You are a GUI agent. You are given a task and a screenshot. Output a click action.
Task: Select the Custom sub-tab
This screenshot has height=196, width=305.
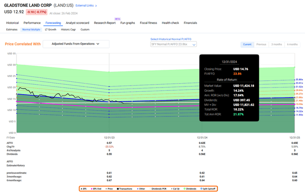[85, 30]
